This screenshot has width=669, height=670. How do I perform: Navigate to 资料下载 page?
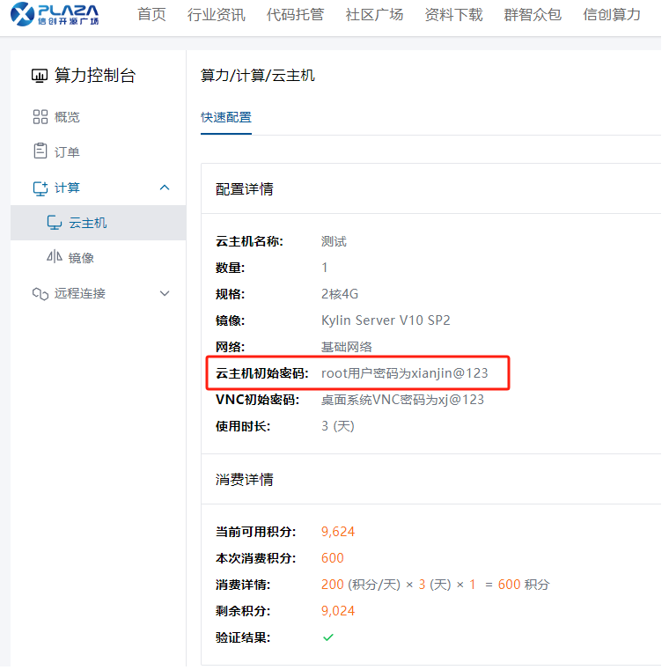[x=453, y=15]
